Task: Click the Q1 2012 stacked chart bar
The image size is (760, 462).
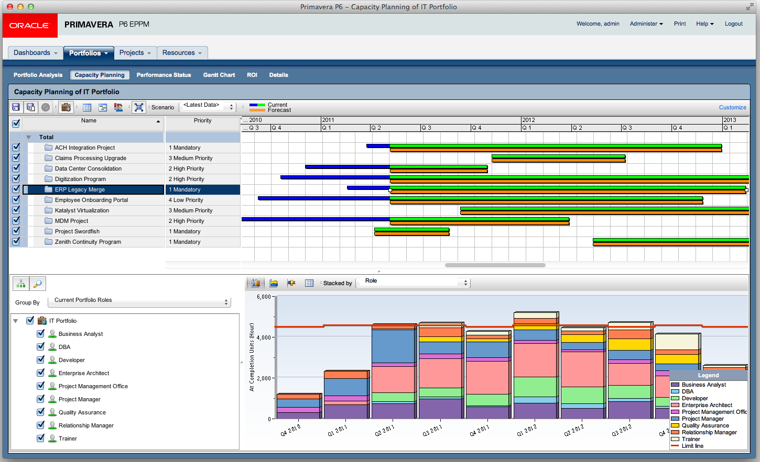Action: pyautogui.click(x=536, y=365)
